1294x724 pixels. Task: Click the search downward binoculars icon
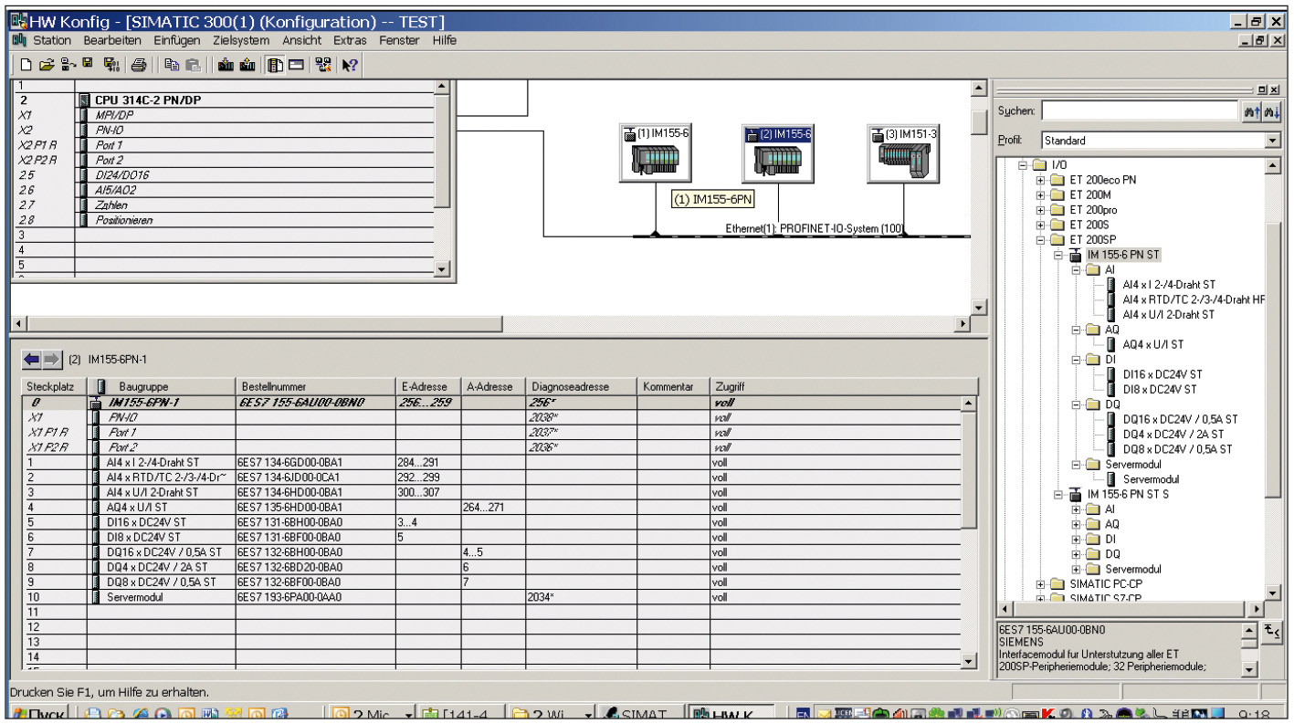point(1271,110)
